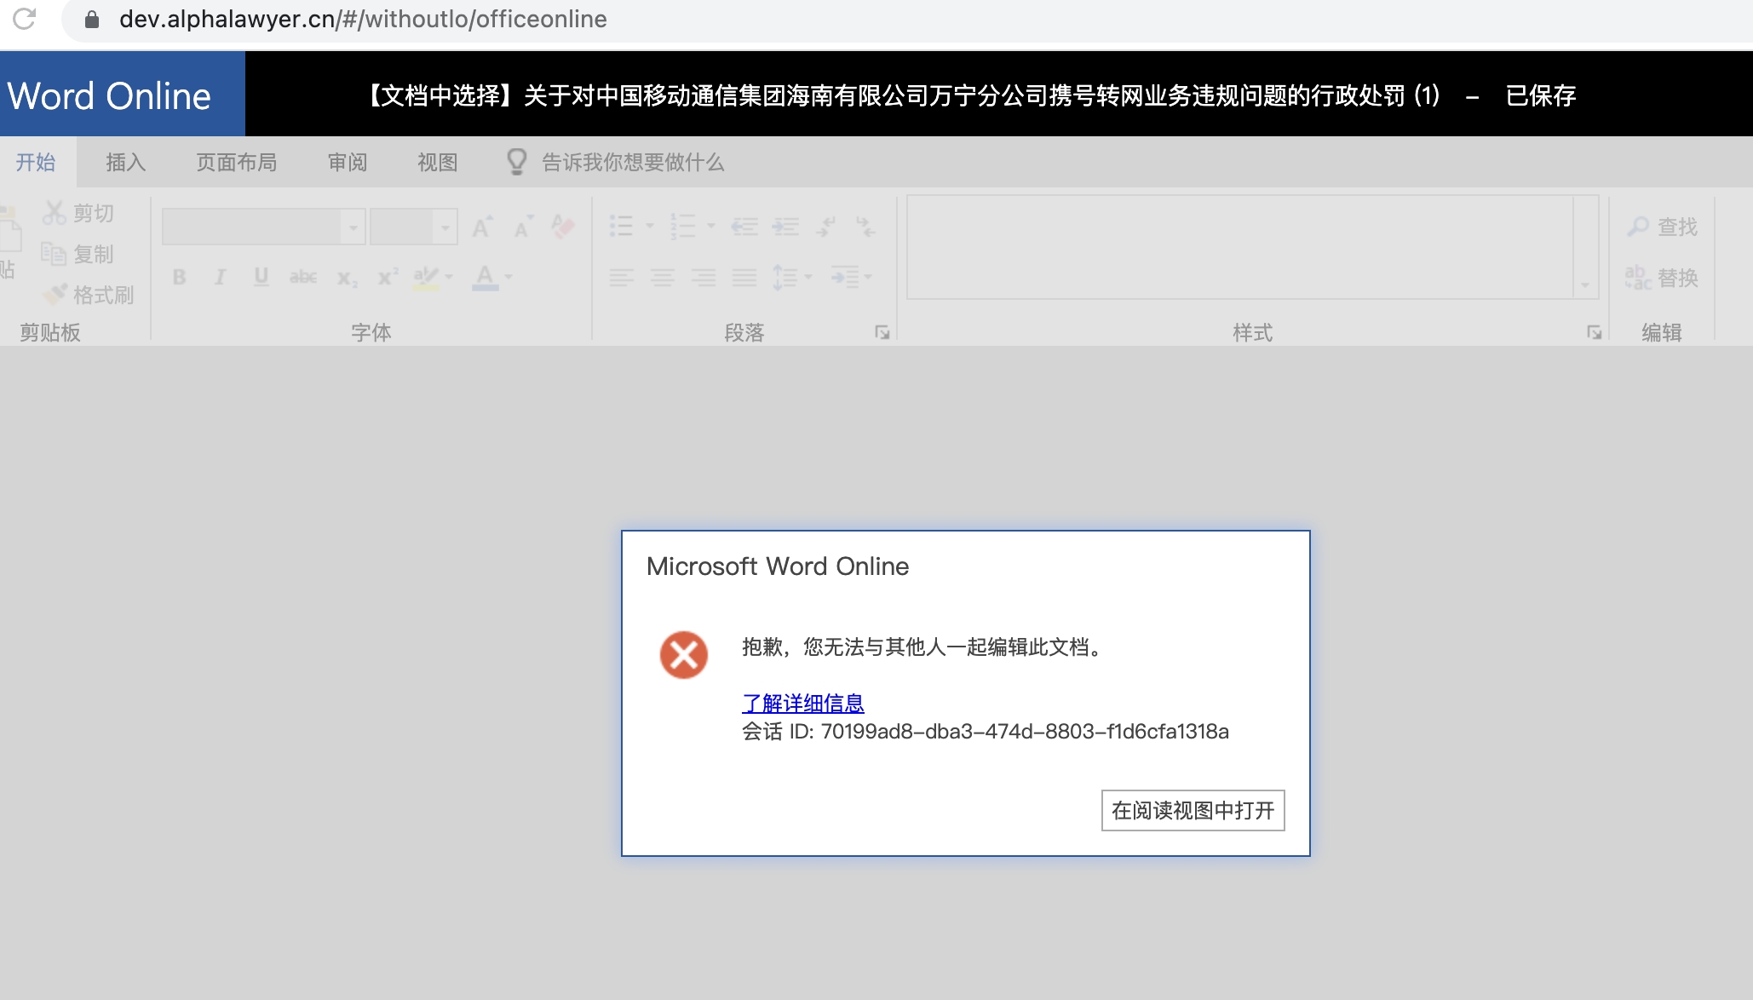Click 在阅读视图中打开 button
The image size is (1753, 1000).
(x=1192, y=811)
